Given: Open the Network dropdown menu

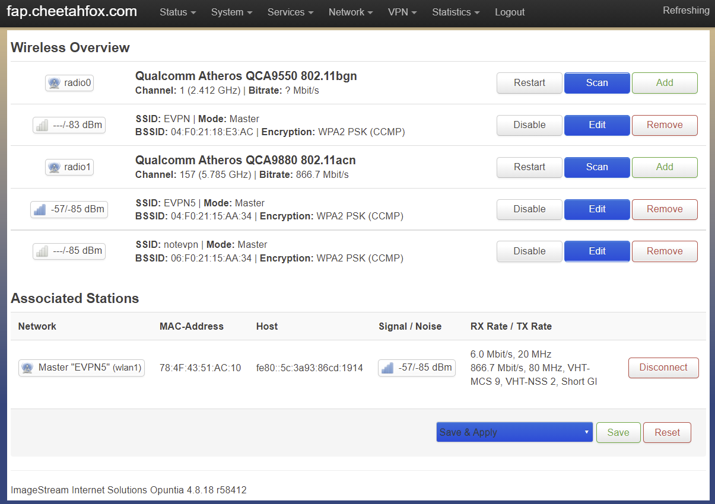Looking at the screenshot, I should (x=351, y=12).
